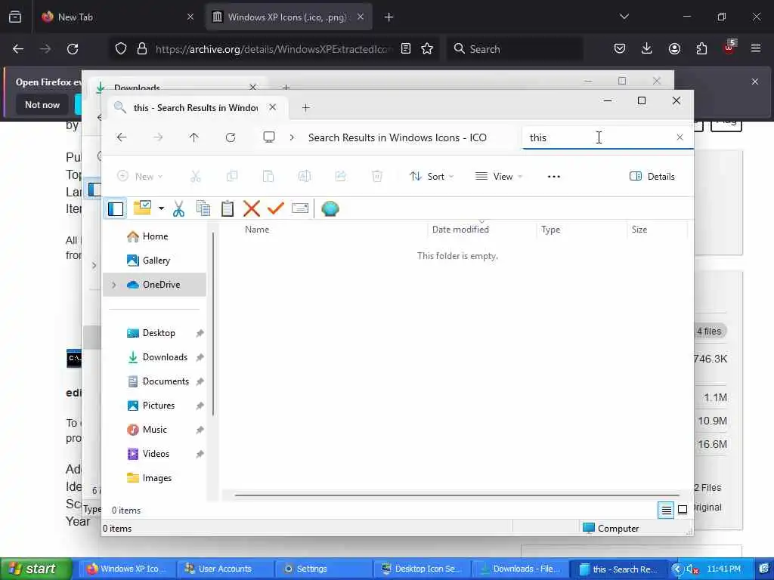
Task: Click the Firefox URL address bar
Action: [274, 49]
